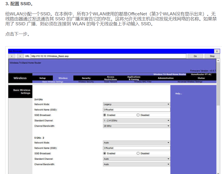The image size is (222, 174).
Task: Click the Help... link
Action: pos(178,94)
